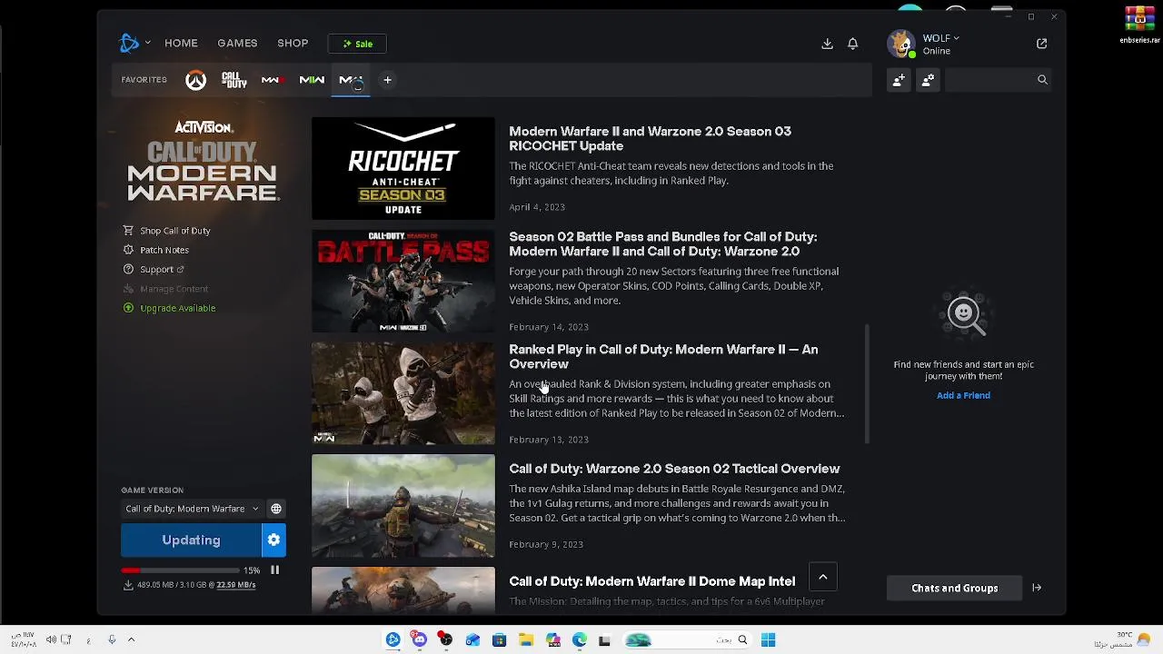Click the update progress bar
Viewport: 1163px width, 654px height.
pos(179,570)
